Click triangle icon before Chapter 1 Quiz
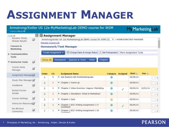 tap(59, 99)
